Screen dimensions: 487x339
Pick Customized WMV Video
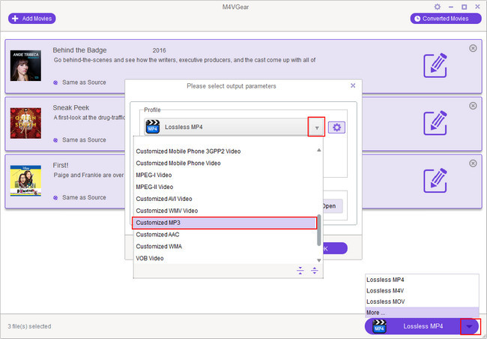[226, 211]
